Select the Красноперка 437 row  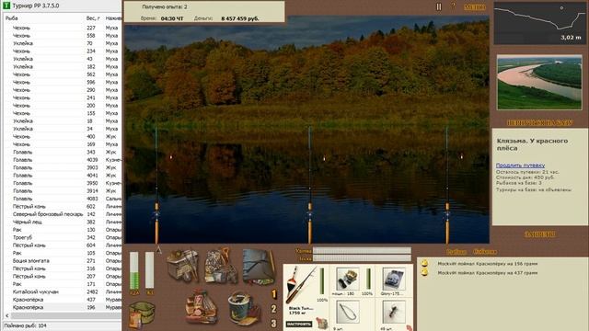(x=62, y=300)
